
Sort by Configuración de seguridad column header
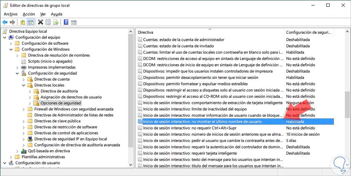(309, 32)
